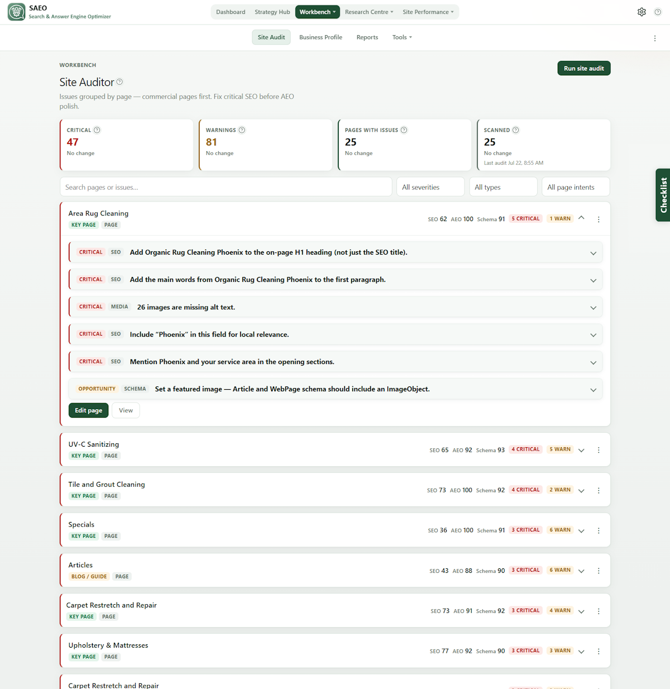This screenshot has width=670, height=689.
Task: Open the All severities filter dropdown
Action: (430, 187)
